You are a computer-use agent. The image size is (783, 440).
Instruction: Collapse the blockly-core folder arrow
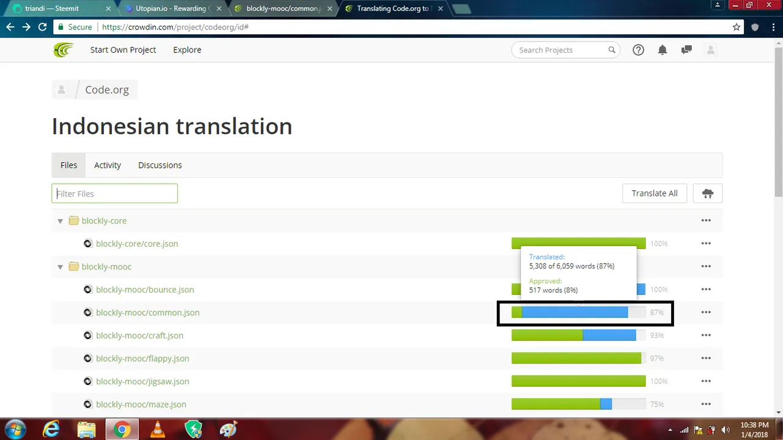coord(60,221)
